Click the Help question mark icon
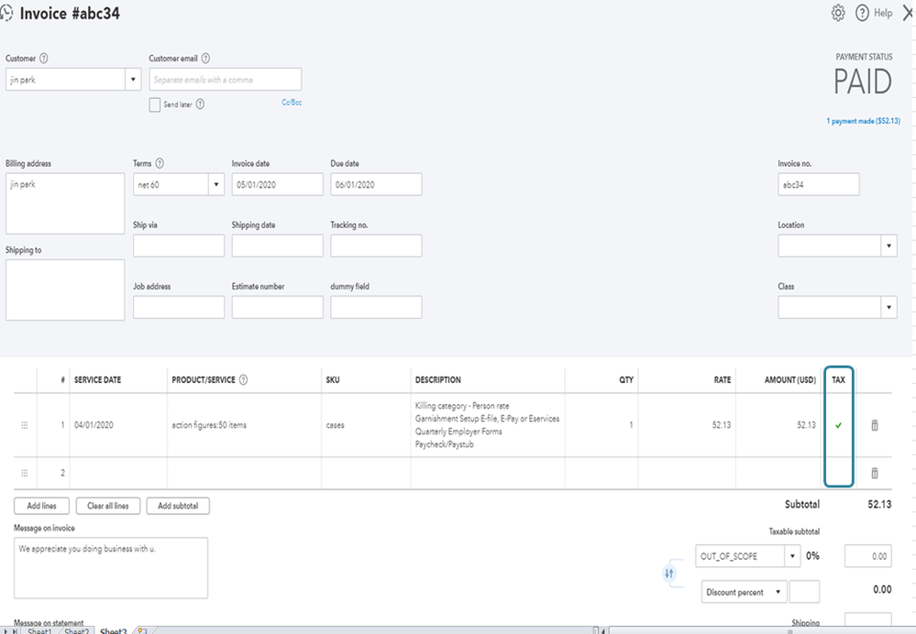This screenshot has height=634, width=916. (x=862, y=13)
